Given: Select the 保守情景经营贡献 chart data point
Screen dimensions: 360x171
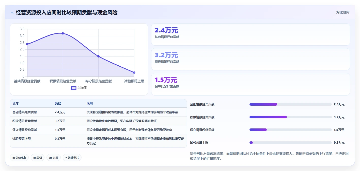Looking at the screenshot, I should click(x=99, y=56).
